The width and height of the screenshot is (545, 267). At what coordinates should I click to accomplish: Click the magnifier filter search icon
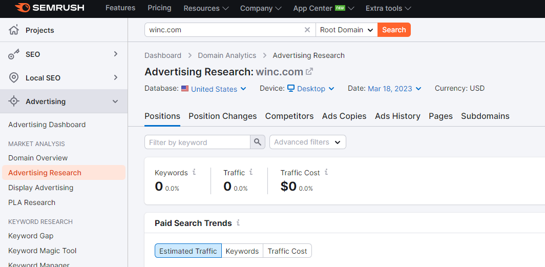pos(258,142)
